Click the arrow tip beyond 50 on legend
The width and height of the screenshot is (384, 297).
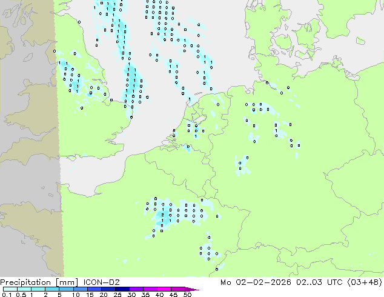(x=192, y=289)
